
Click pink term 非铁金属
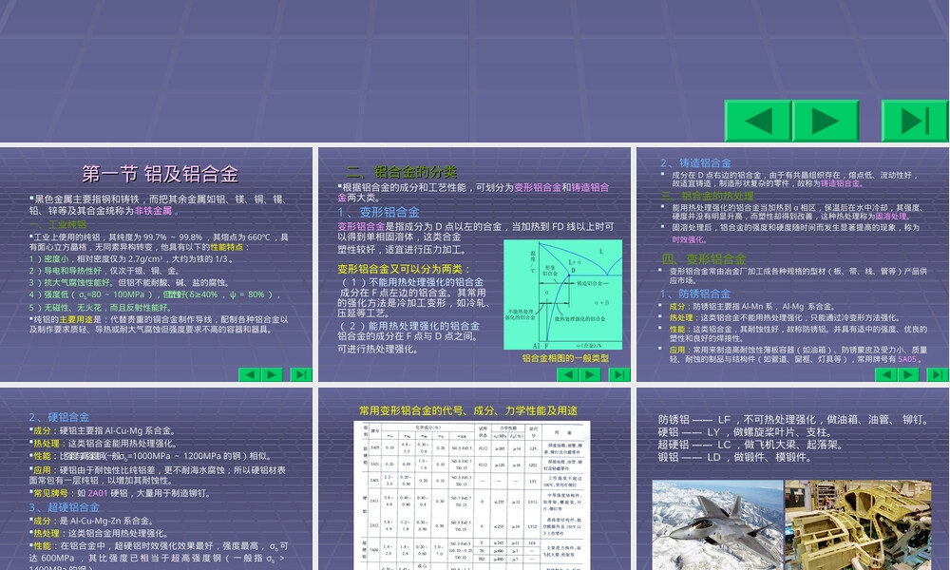click(x=153, y=211)
